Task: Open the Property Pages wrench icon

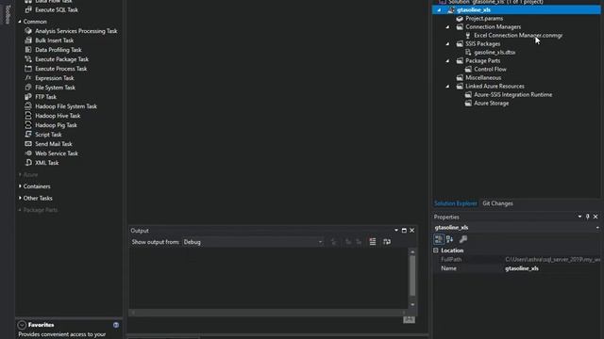Action: coord(463,239)
